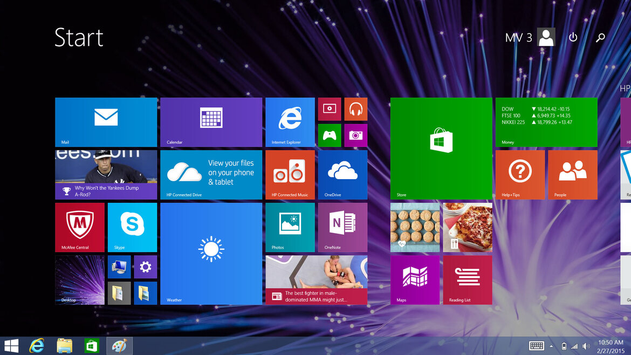Open the Health & Fitness cookies tile

pyautogui.click(x=415, y=228)
